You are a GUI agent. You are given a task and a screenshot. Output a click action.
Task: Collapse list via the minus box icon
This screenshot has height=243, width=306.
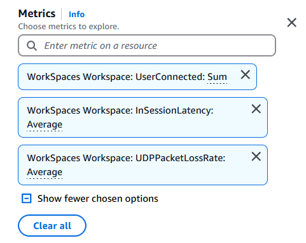click(x=27, y=199)
